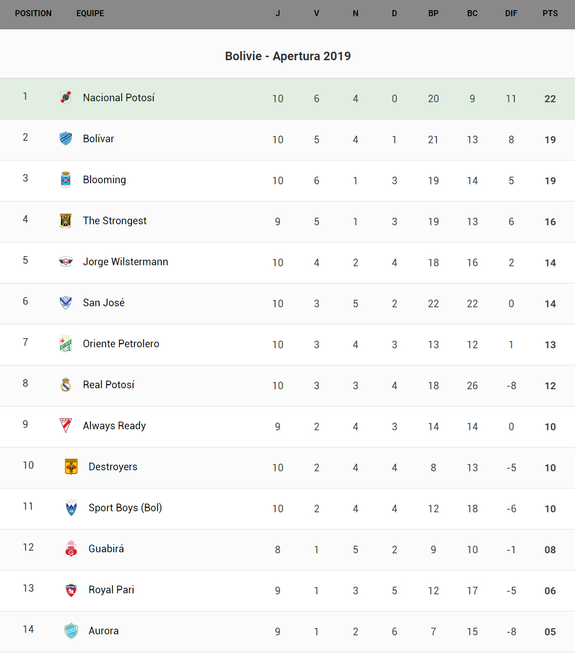The width and height of the screenshot is (575, 653).
Task: Click Nacional Potosí's 22 points value
Action: (550, 99)
